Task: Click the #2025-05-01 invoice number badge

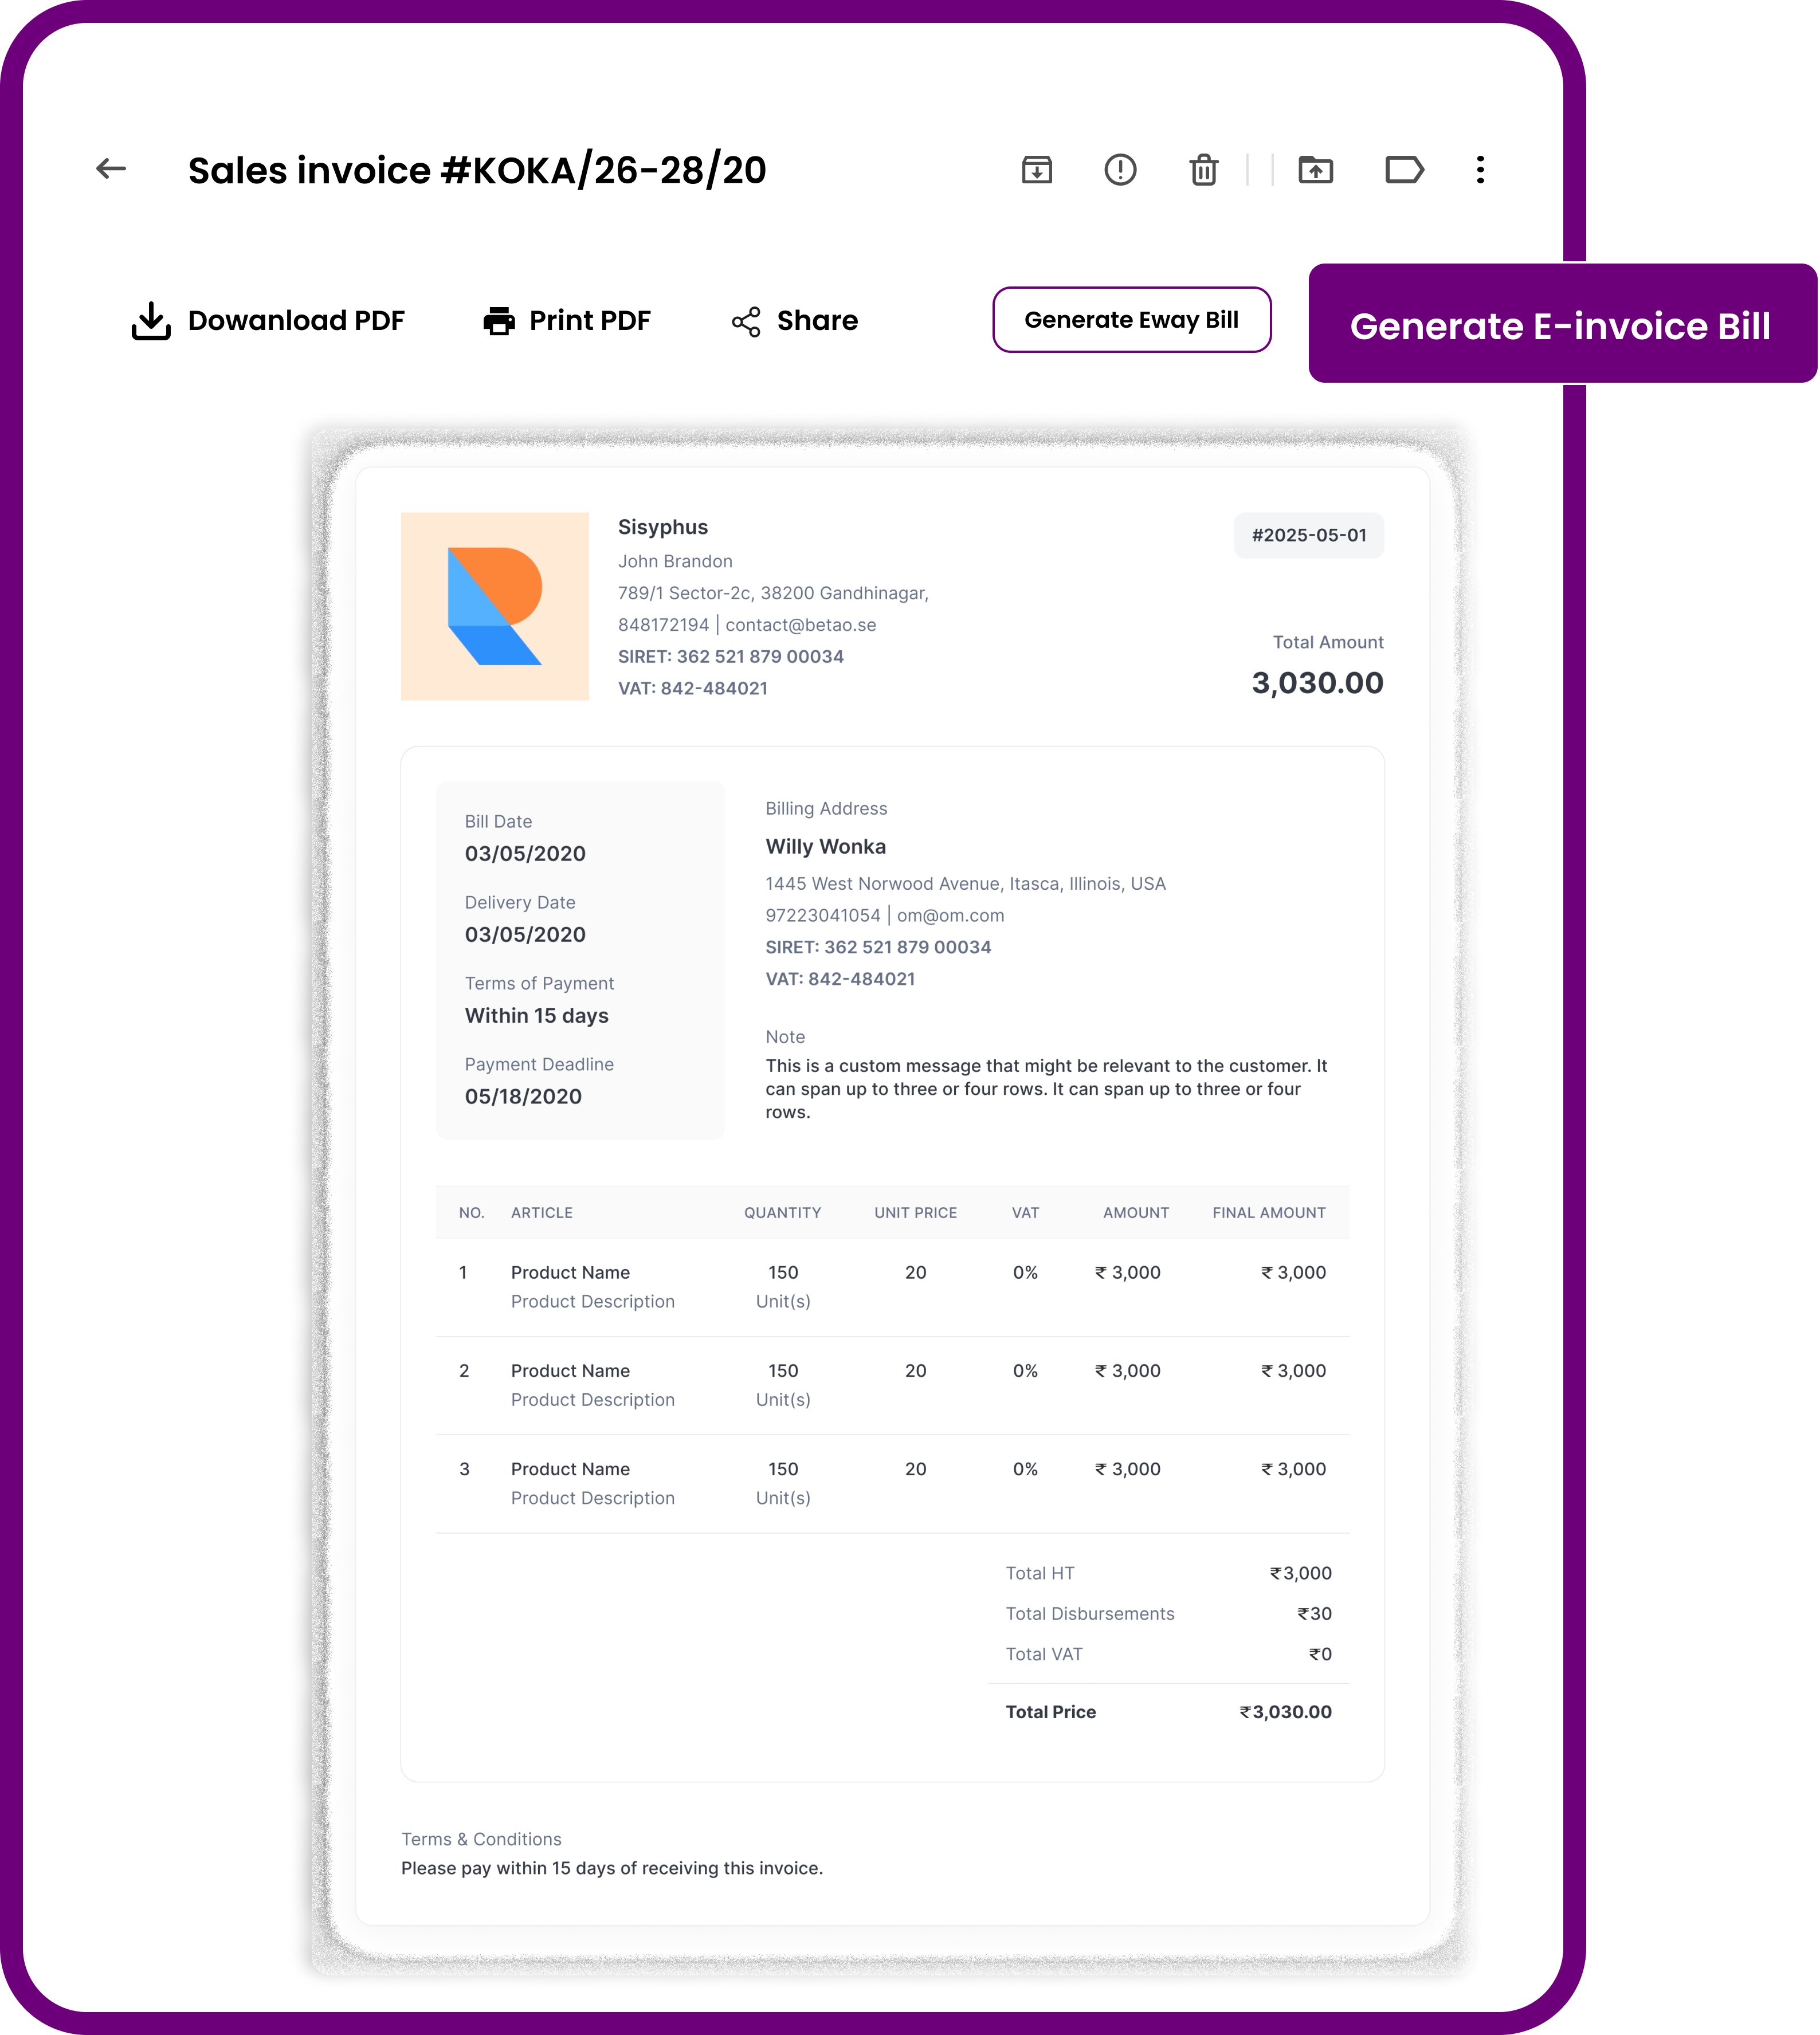Action: [1308, 536]
